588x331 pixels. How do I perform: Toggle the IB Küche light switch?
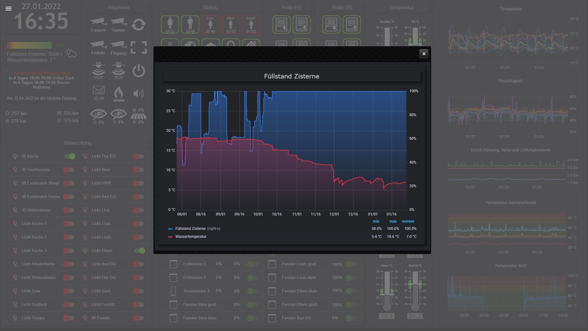[70, 156]
